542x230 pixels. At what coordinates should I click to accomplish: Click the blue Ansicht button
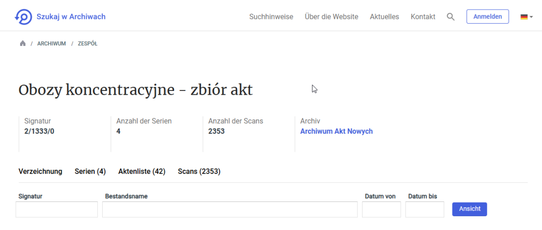pos(469,209)
